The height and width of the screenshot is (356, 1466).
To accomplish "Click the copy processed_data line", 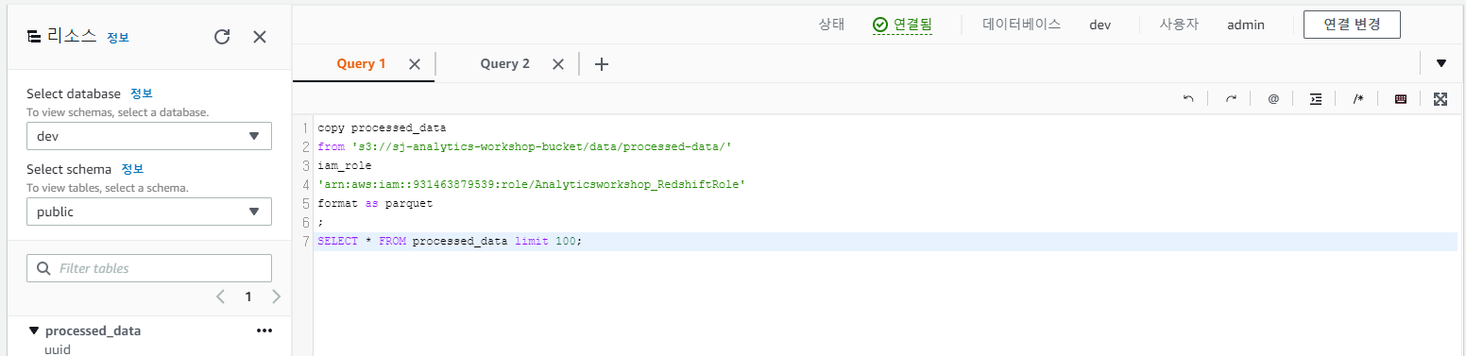I will coord(382,127).
